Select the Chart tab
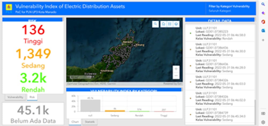This screenshot has width=268, height=126. pos(75,122)
